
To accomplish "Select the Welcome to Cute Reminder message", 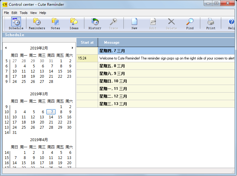I will click(x=166, y=58).
